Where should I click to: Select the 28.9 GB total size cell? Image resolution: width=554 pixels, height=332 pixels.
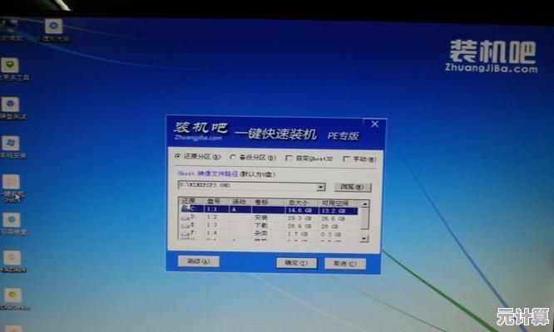pos(299,227)
